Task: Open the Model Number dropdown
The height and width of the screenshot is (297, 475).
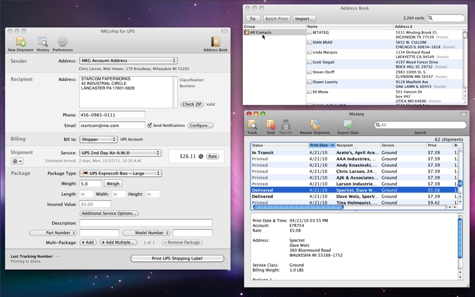Action: tap(146, 233)
